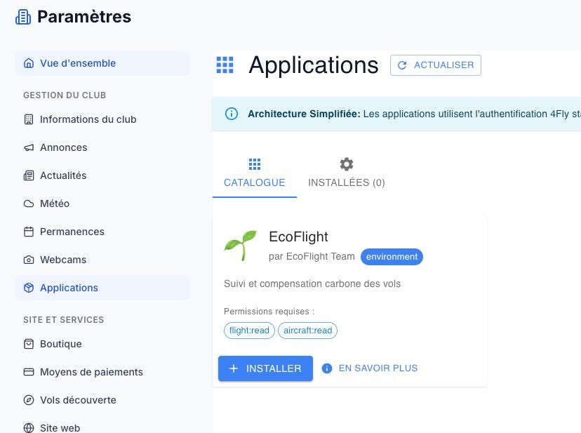Click the Météo cloud icon in the sidebar

28,204
